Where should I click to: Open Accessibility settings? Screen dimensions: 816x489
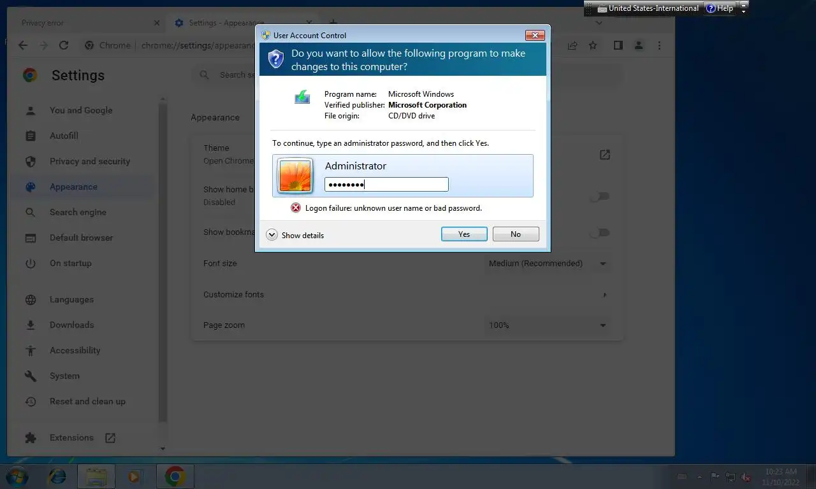[x=75, y=350]
